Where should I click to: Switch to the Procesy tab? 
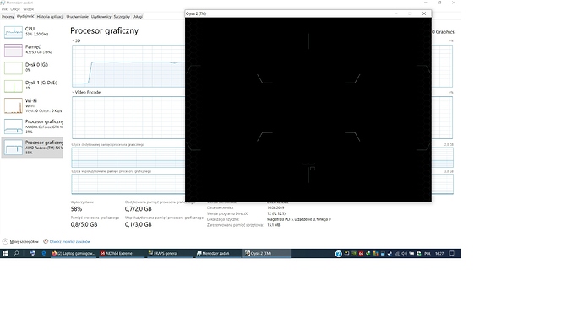pyautogui.click(x=8, y=17)
